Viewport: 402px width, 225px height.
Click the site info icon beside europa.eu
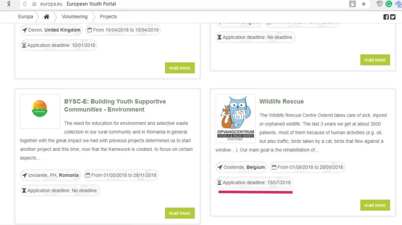click(34, 4)
